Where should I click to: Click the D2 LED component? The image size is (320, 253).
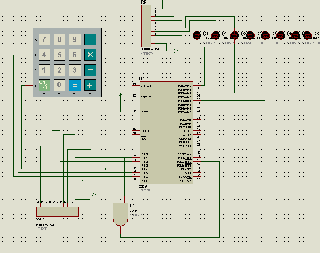[x=216, y=35]
